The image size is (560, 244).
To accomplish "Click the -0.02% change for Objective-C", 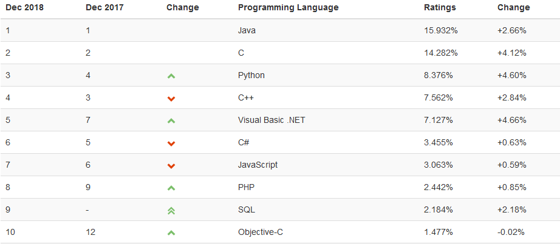I will point(511,232).
